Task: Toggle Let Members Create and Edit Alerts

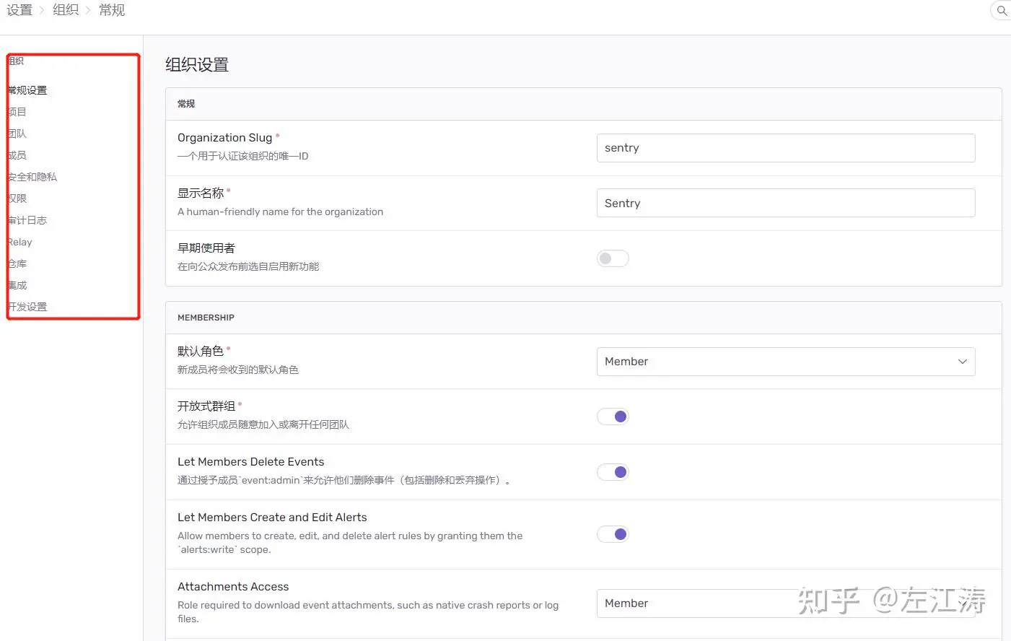Action: click(x=613, y=534)
